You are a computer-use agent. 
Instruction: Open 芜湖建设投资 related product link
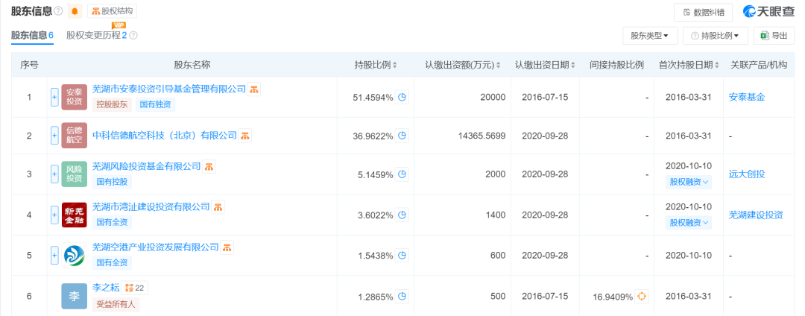(756, 215)
